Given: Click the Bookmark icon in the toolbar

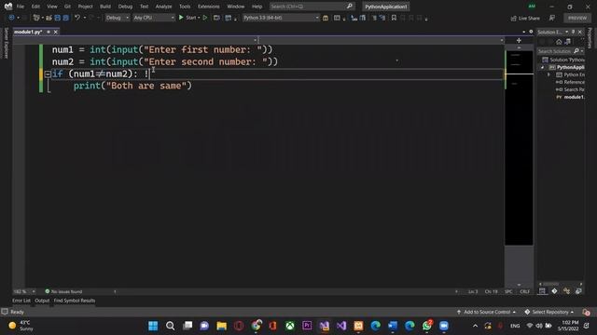Looking at the screenshot, I should pos(394,18).
